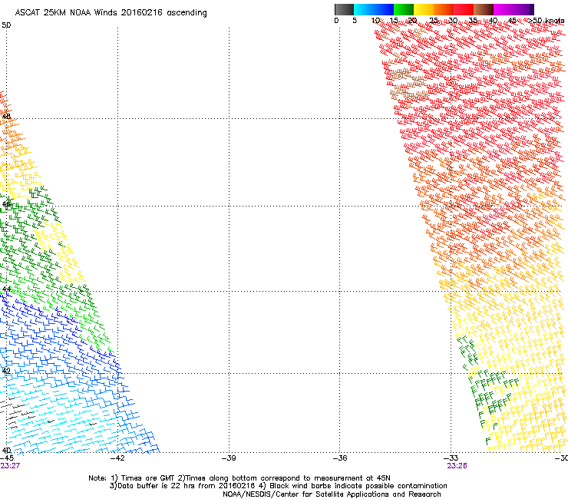568x499 pixels.
Task: Click the note line 'Times are GMT'
Action: pyautogui.click(x=148, y=478)
